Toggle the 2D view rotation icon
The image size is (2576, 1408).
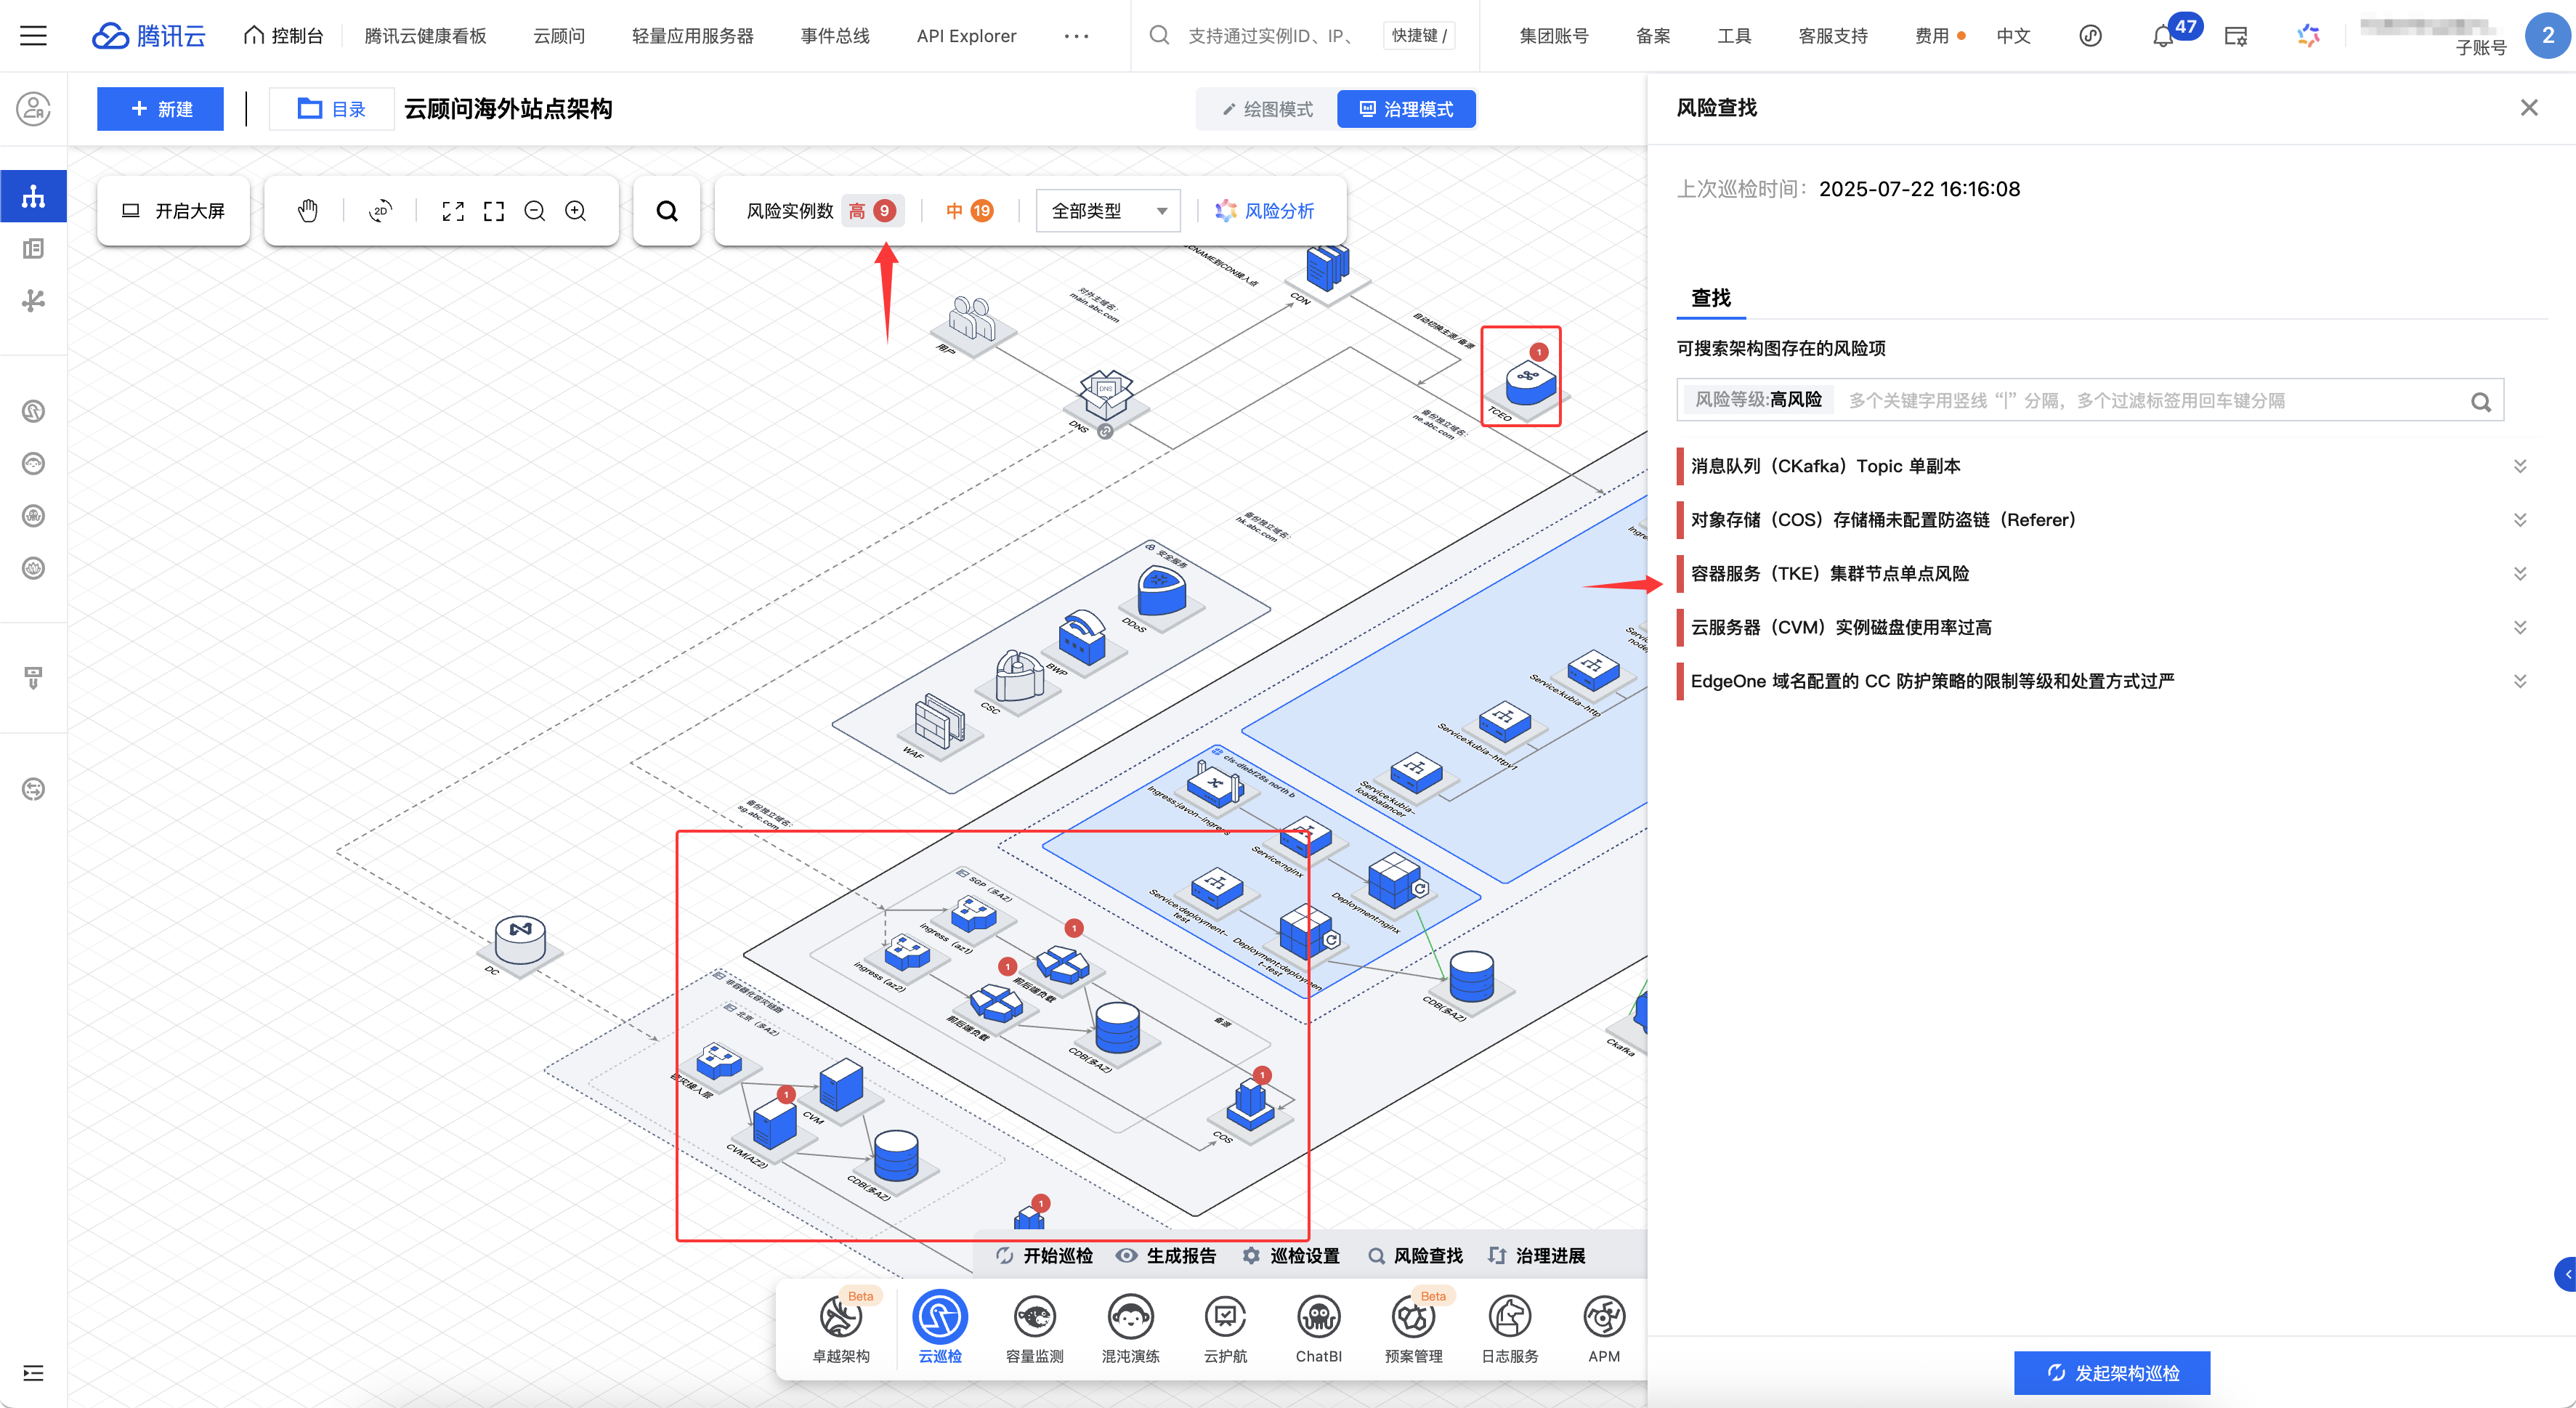point(380,211)
